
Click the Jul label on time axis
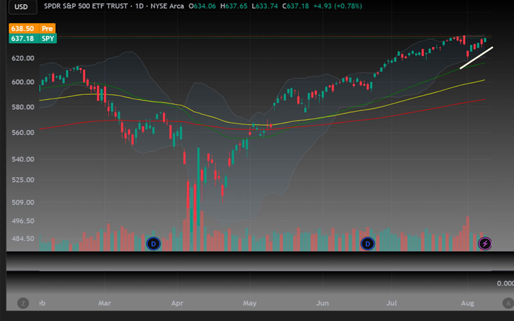click(392, 302)
